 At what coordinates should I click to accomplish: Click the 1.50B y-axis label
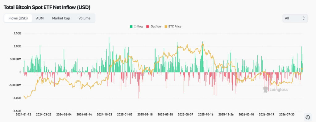point(17,33)
